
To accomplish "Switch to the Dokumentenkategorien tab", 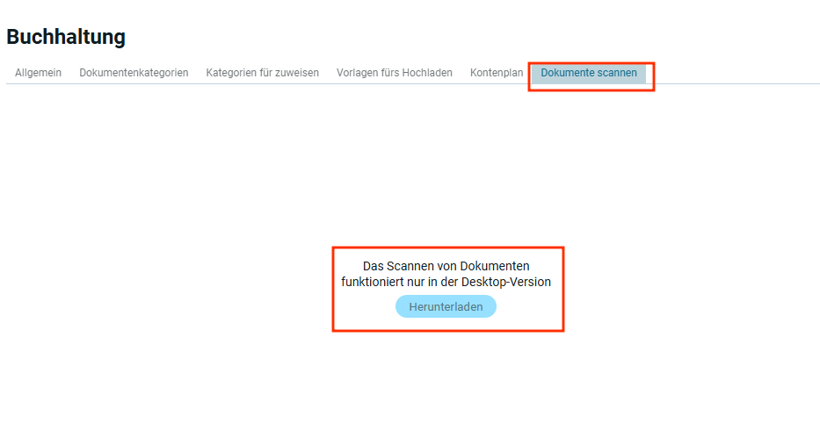I will (x=134, y=73).
